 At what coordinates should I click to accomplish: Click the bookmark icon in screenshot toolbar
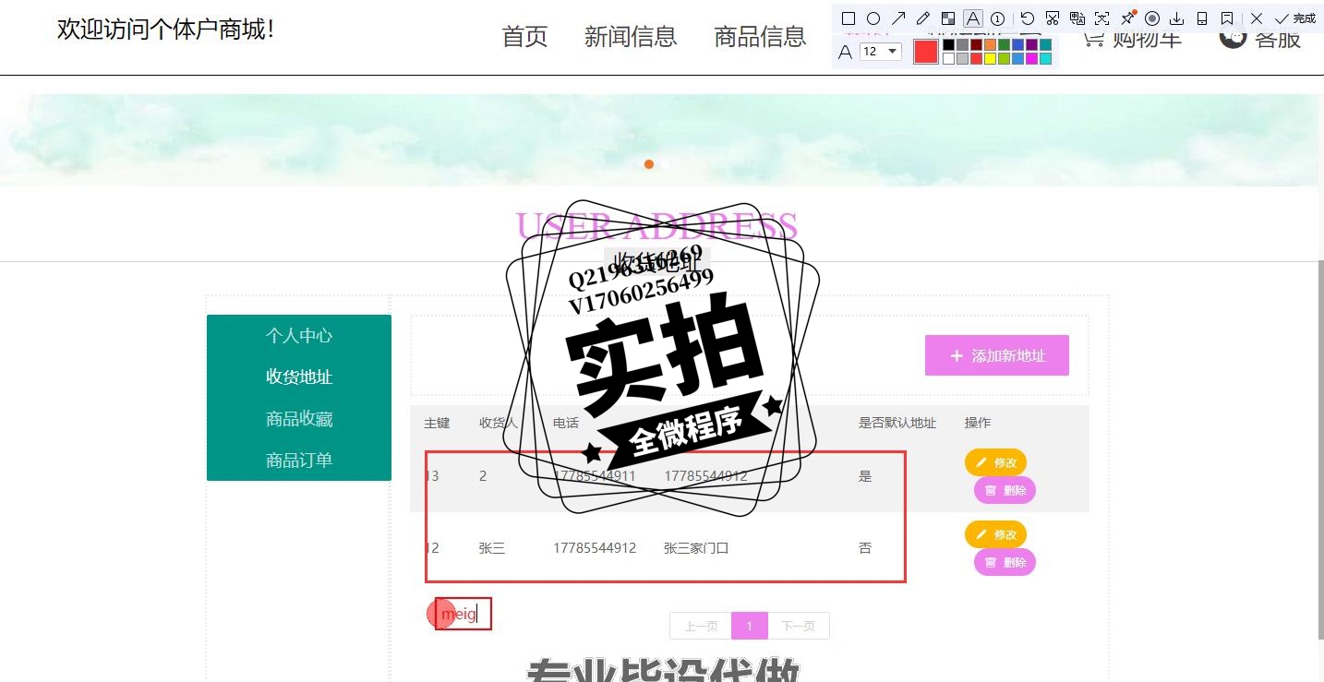[x=1227, y=18]
